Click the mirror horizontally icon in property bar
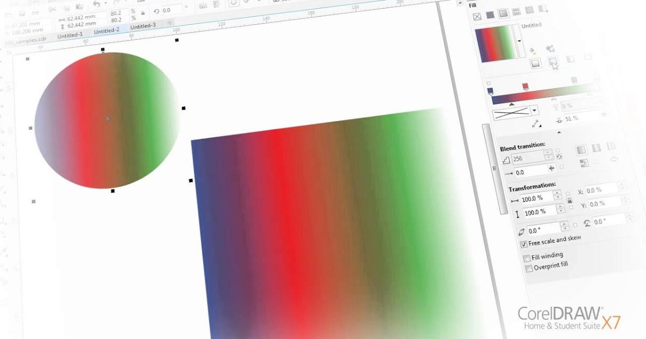This screenshot has width=646, height=339. pyautogui.click(x=203, y=6)
